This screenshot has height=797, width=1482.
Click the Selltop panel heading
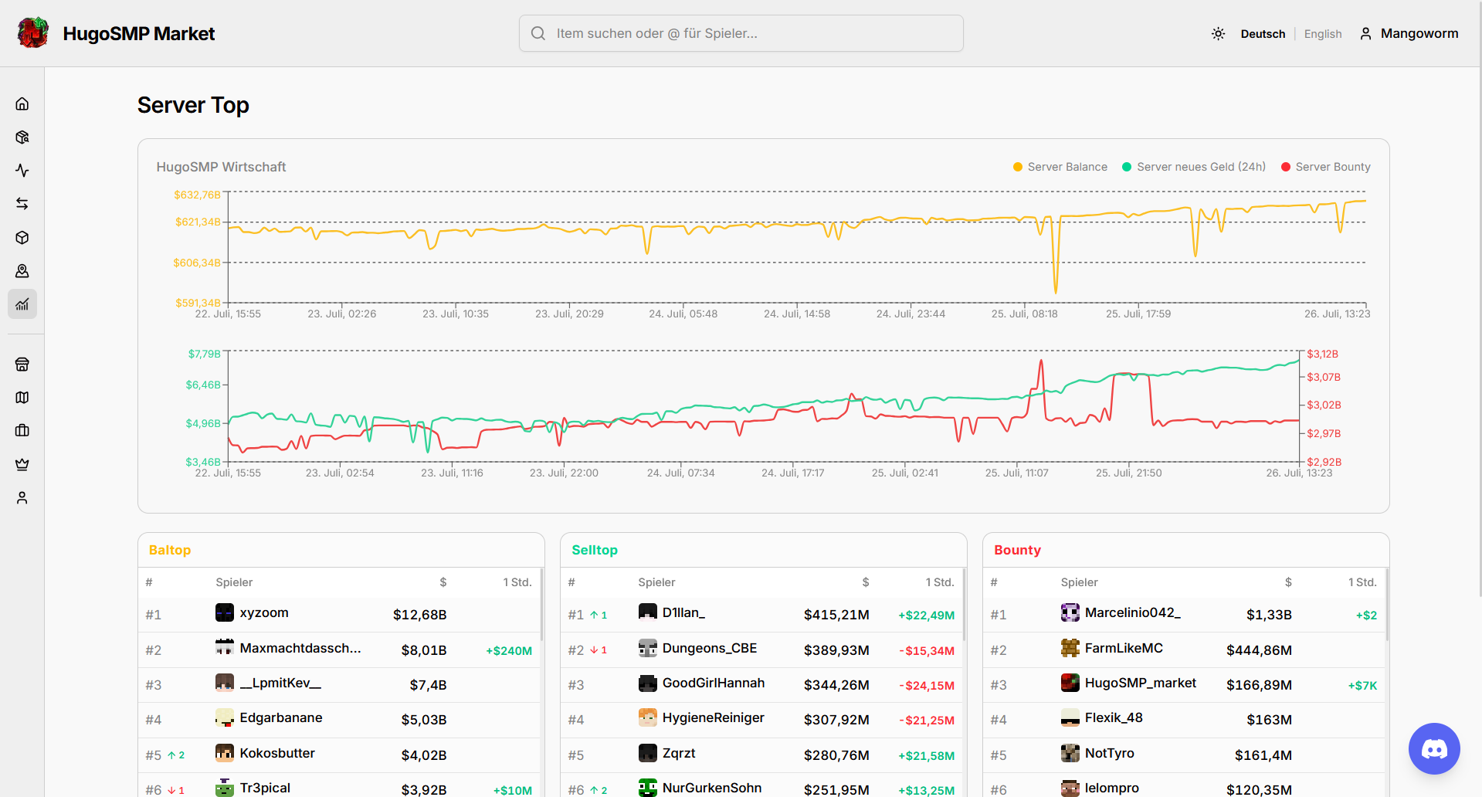595,550
